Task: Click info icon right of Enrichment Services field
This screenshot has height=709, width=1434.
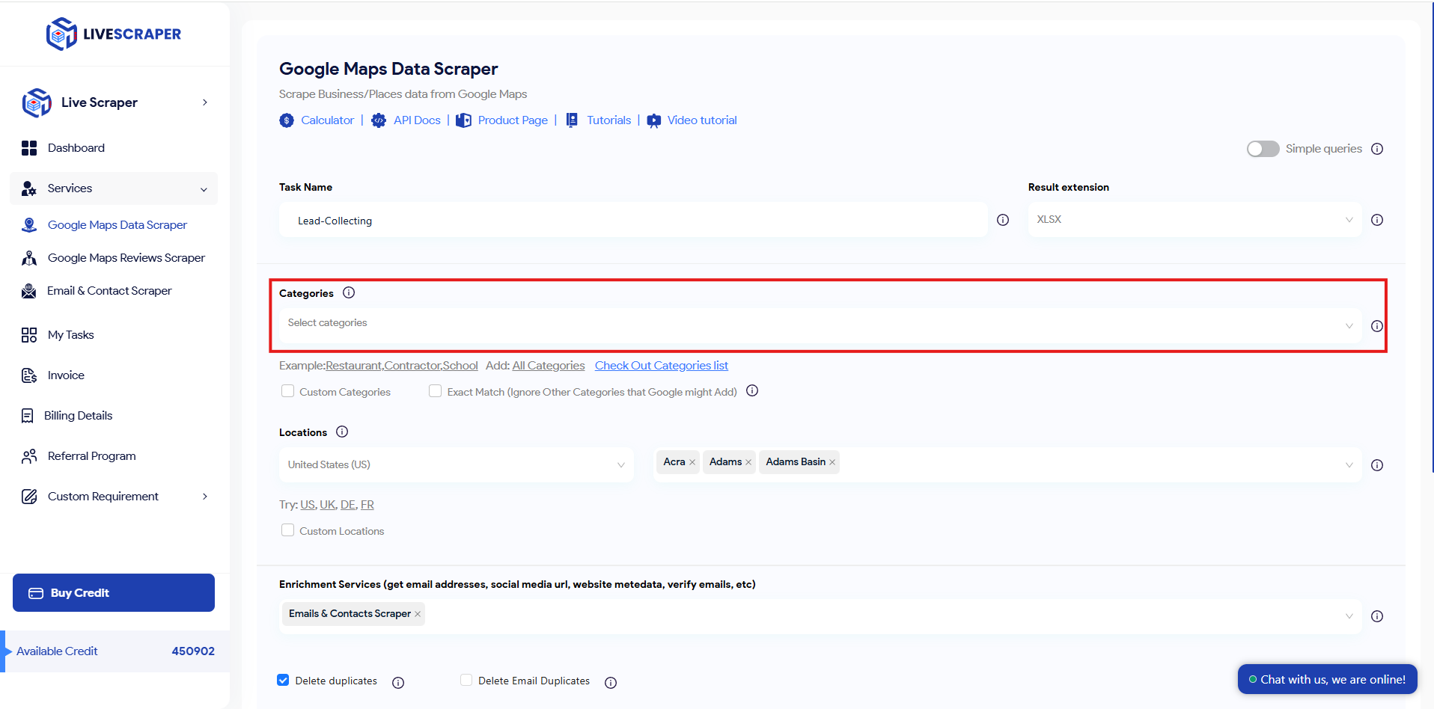Action: pyautogui.click(x=1377, y=616)
